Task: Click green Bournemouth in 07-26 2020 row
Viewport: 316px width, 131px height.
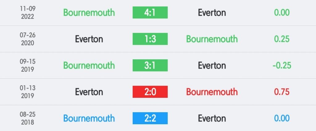Action: 212,39
